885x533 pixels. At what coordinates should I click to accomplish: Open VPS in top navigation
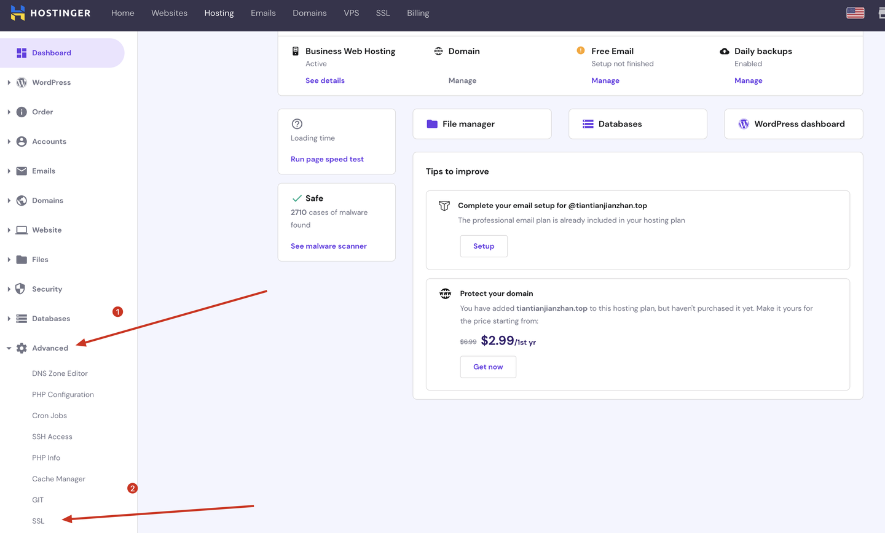(x=352, y=13)
